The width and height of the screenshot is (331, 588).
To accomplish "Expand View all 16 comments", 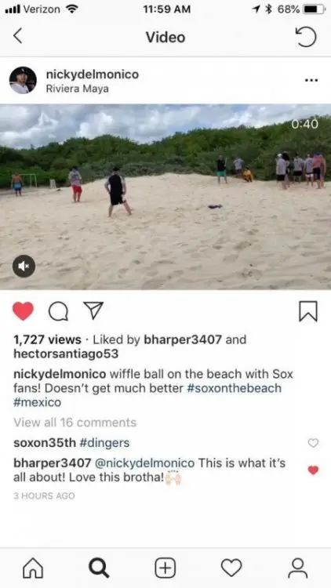I will (x=75, y=423).
